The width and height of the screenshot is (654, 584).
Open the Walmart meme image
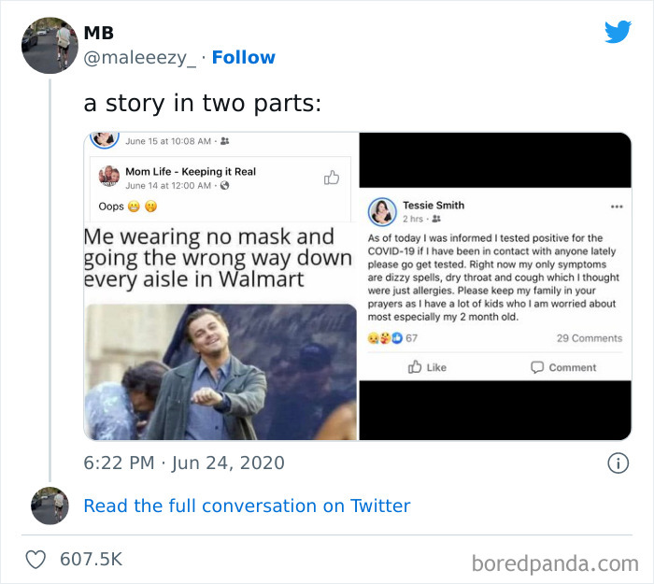(x=220, y=369)
